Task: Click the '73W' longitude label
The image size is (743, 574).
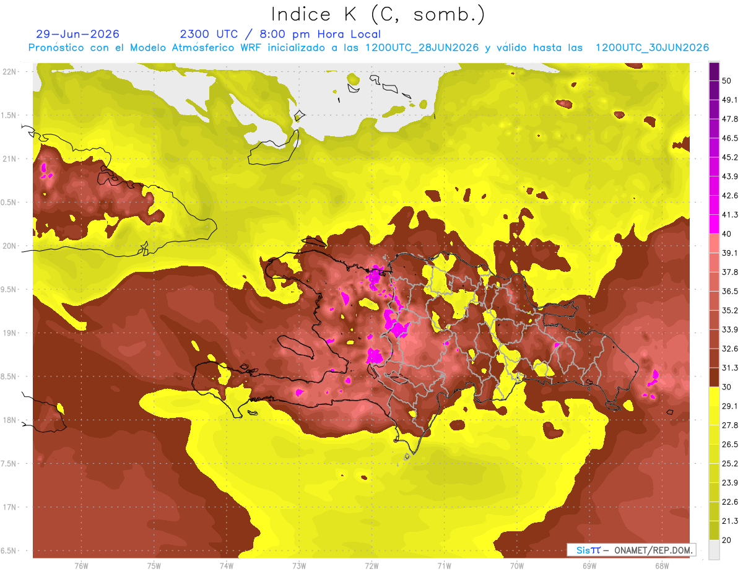Action: click(298, 566)
